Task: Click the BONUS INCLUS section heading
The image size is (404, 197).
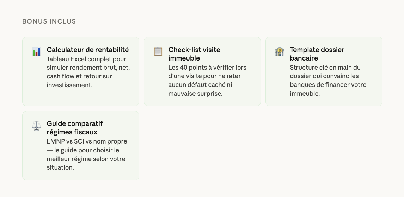Action: pyautogui.click(x=49, y=21)
